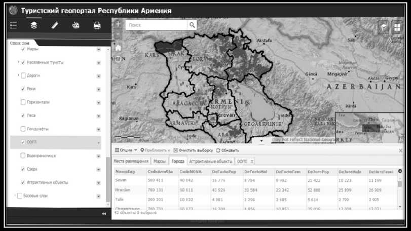Viewport: 411px width, 231px height.
Task: Switch to Места размещения table tab
Action: (131, 161)
